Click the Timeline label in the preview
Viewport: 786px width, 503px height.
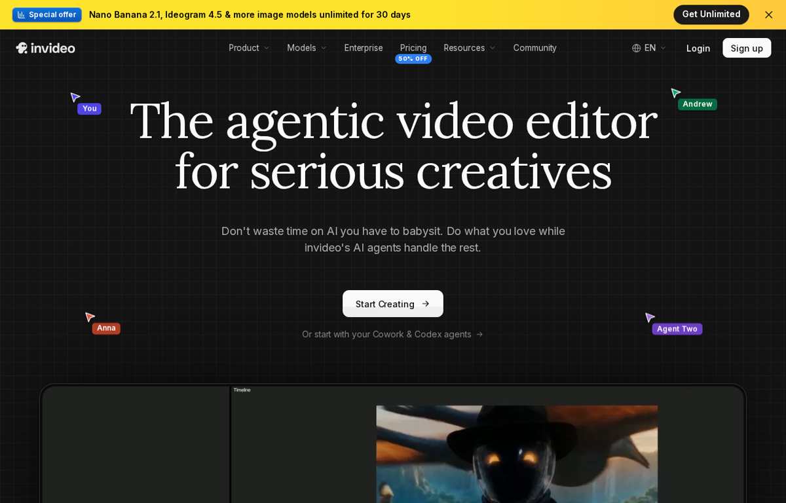pos(242,390)
